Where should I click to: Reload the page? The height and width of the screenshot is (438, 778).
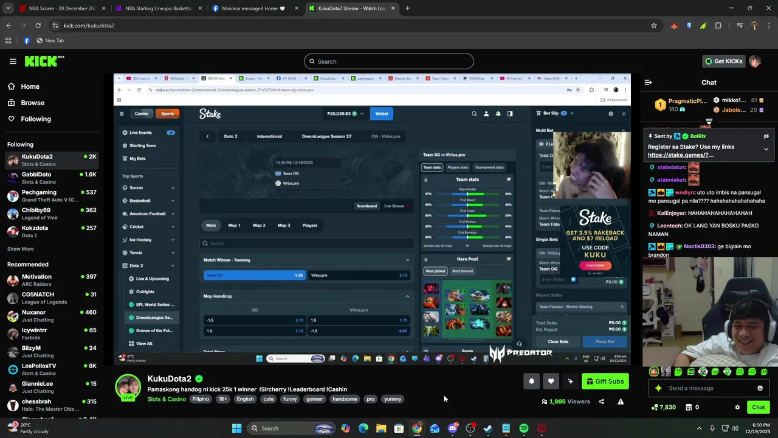point(38,26)
